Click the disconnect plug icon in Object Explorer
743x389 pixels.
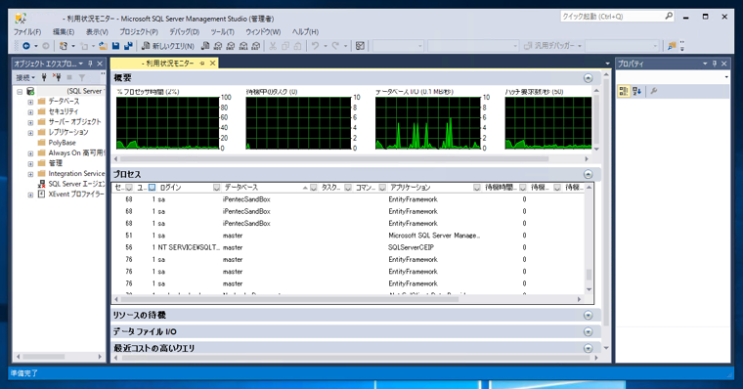coord(57,77)
